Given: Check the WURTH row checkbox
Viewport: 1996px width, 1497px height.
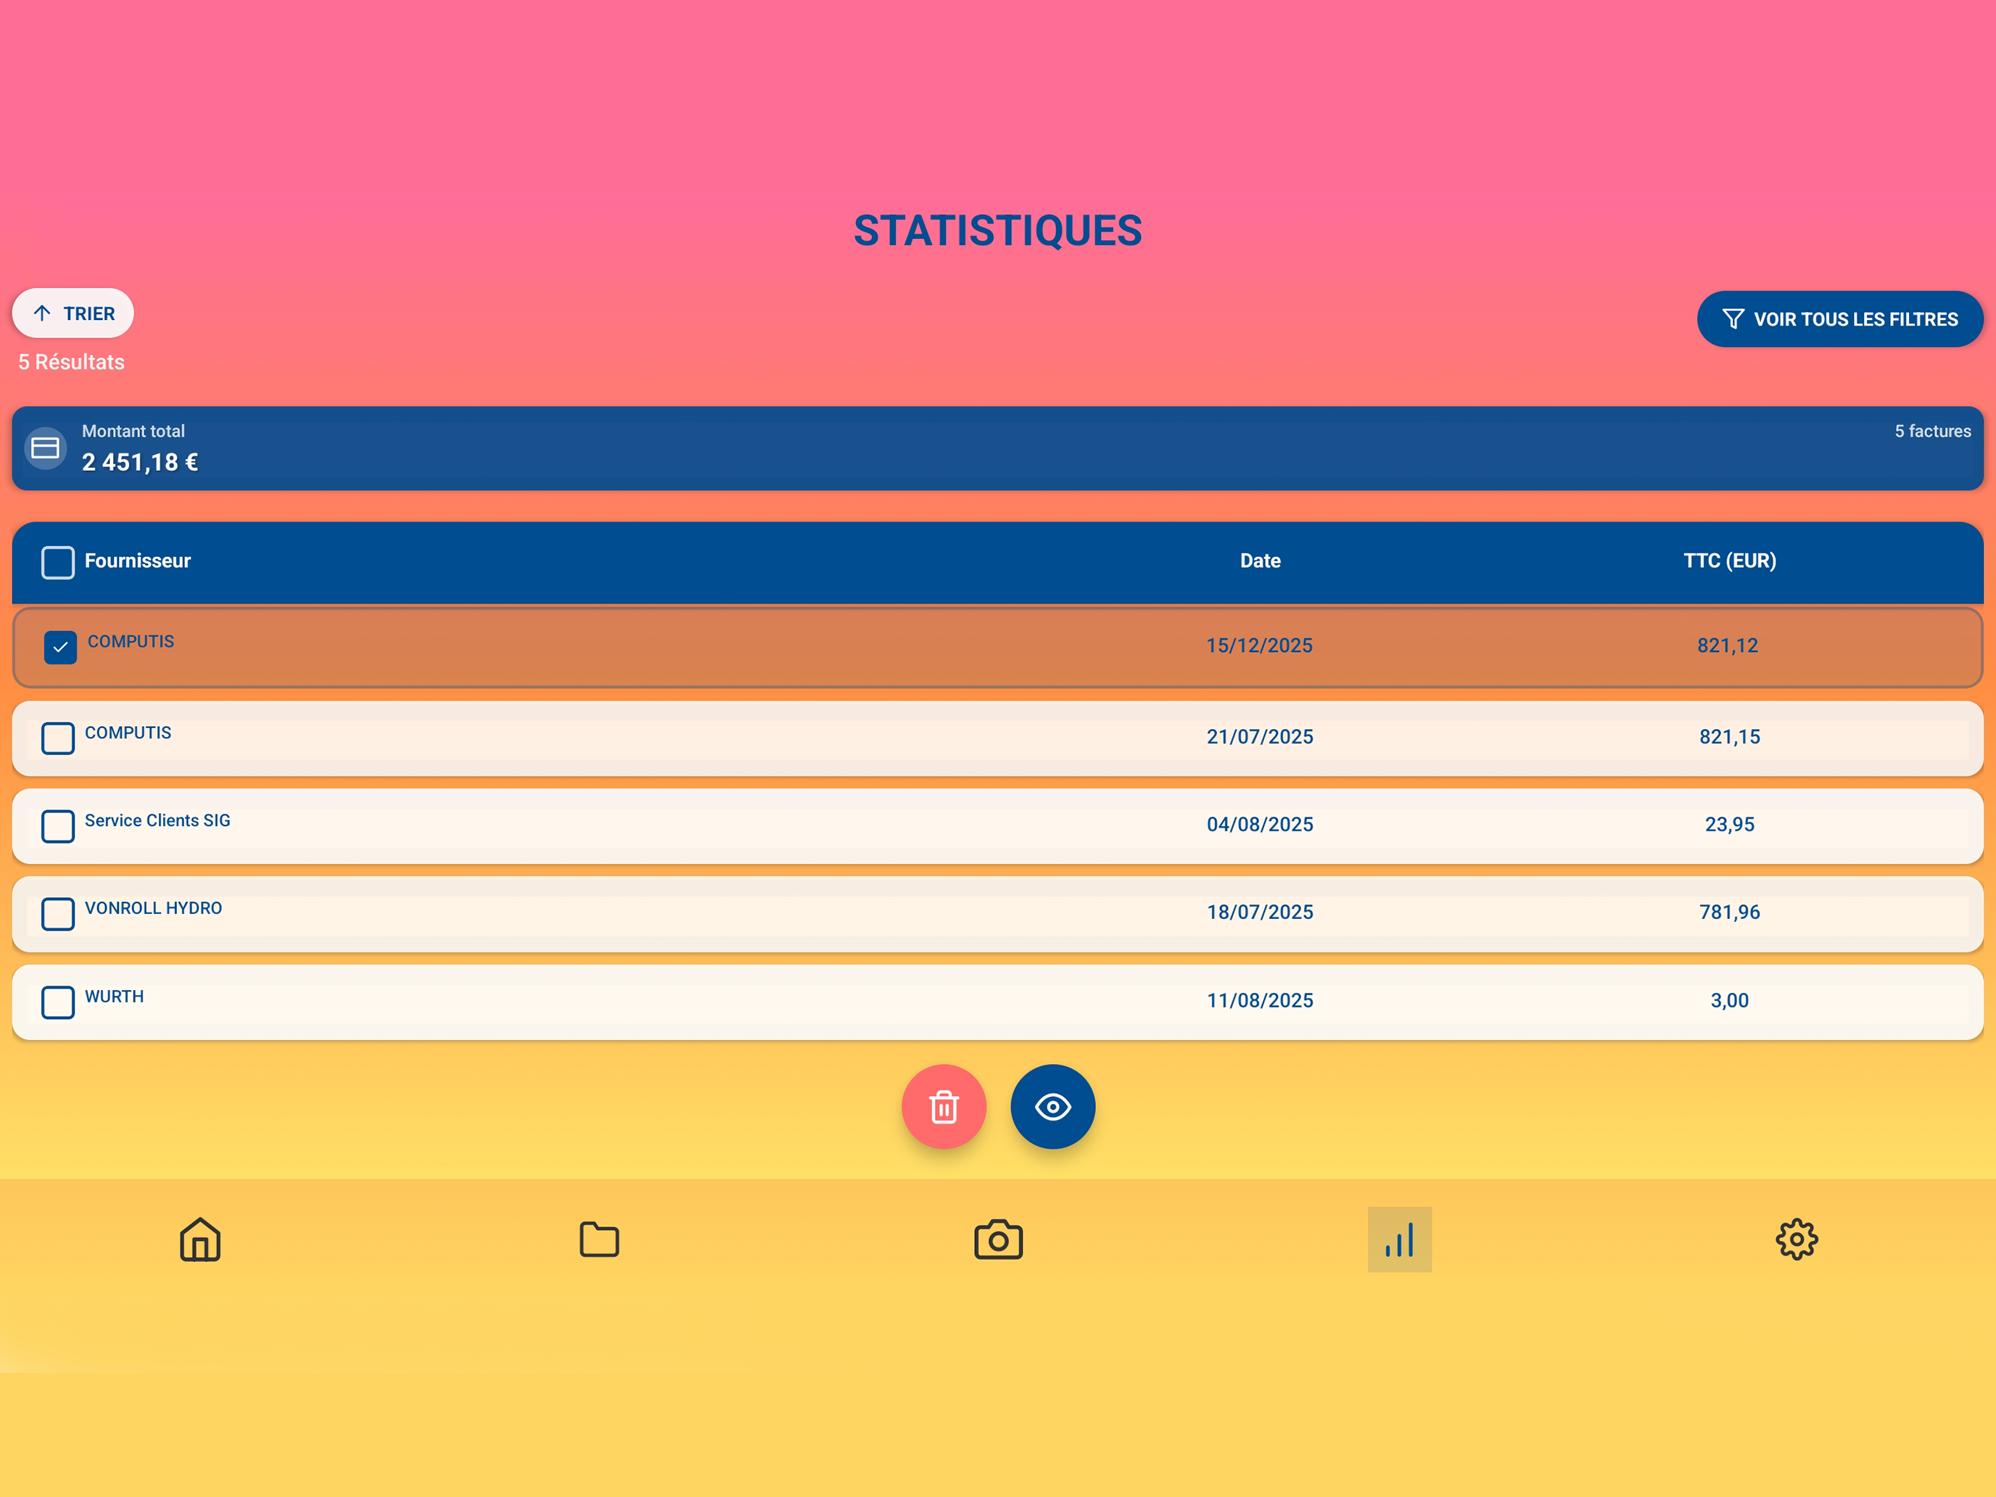Looking at the screenshot, I should coord(58,1002).
